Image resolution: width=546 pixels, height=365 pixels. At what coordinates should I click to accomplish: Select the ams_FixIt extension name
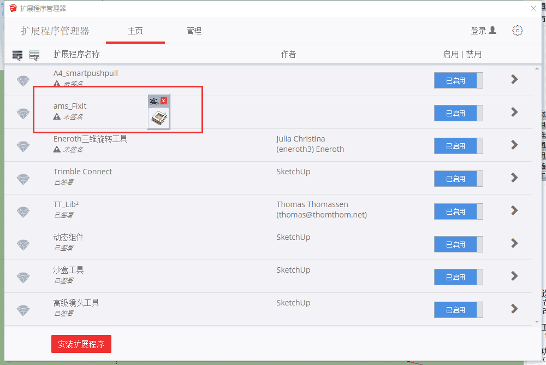70,106
